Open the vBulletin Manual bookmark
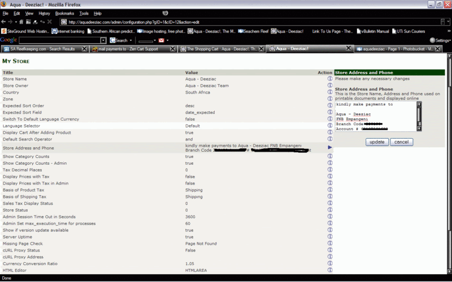This screenshot has width=452, height=282. point(373,31)
